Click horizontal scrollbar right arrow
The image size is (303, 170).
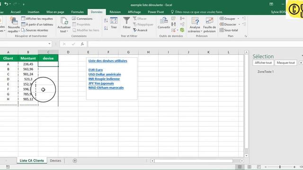[x=242, y=161]
